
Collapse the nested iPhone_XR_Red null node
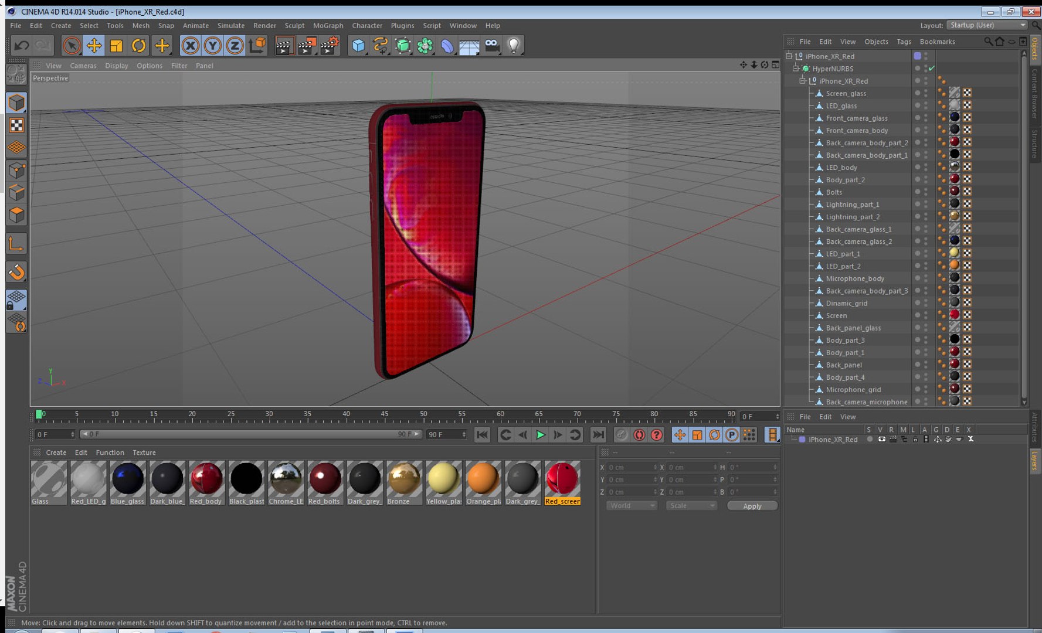[803, 81]
